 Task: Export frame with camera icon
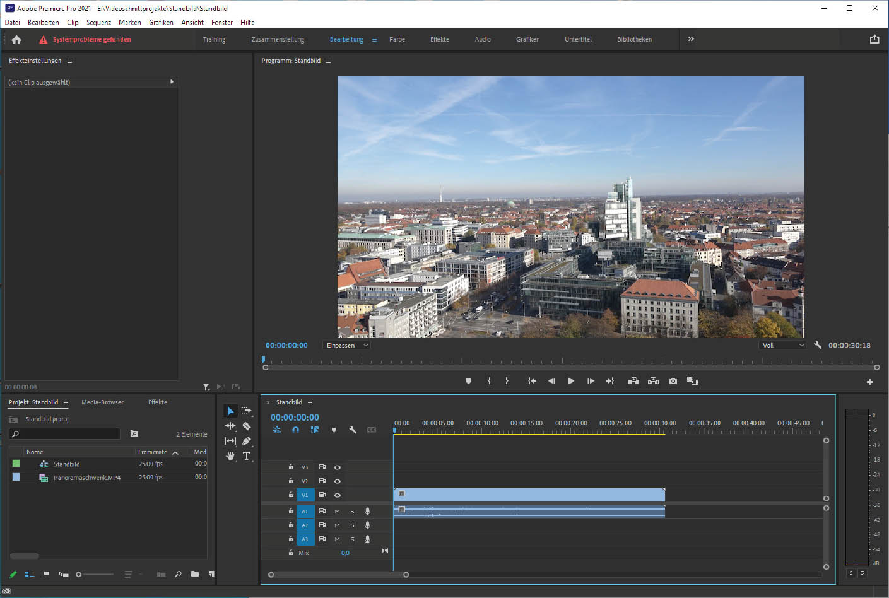(673, 381)
